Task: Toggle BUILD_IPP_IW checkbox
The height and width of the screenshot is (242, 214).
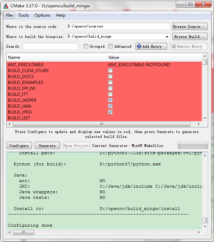Action: pos(110,88)
